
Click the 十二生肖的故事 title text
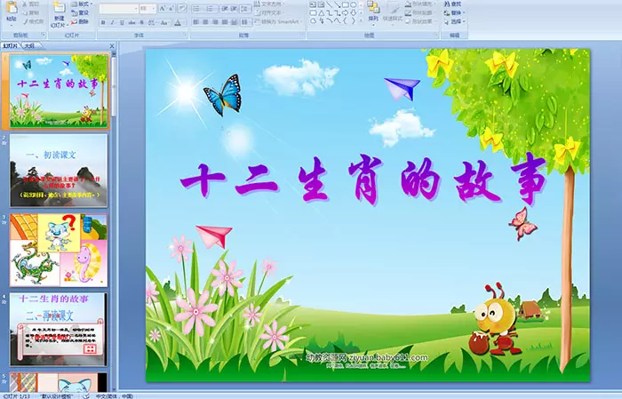pos(364,180)
